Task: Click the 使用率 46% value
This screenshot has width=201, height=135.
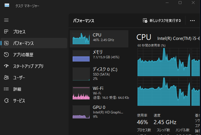Action: point(142,122)
